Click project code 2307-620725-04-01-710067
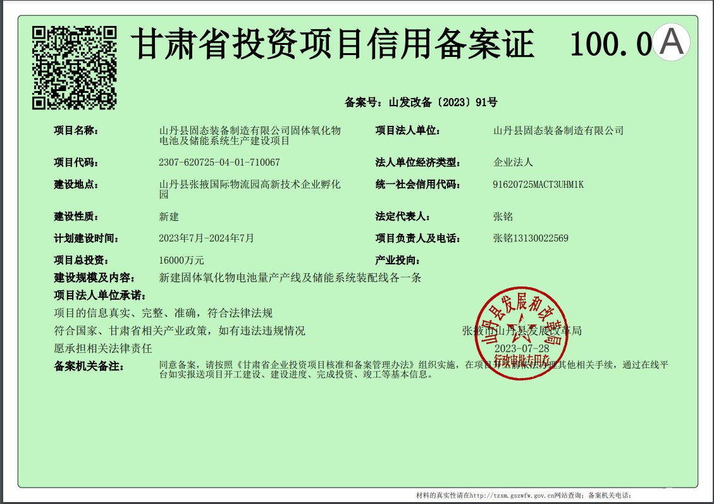 pos(219,163)
